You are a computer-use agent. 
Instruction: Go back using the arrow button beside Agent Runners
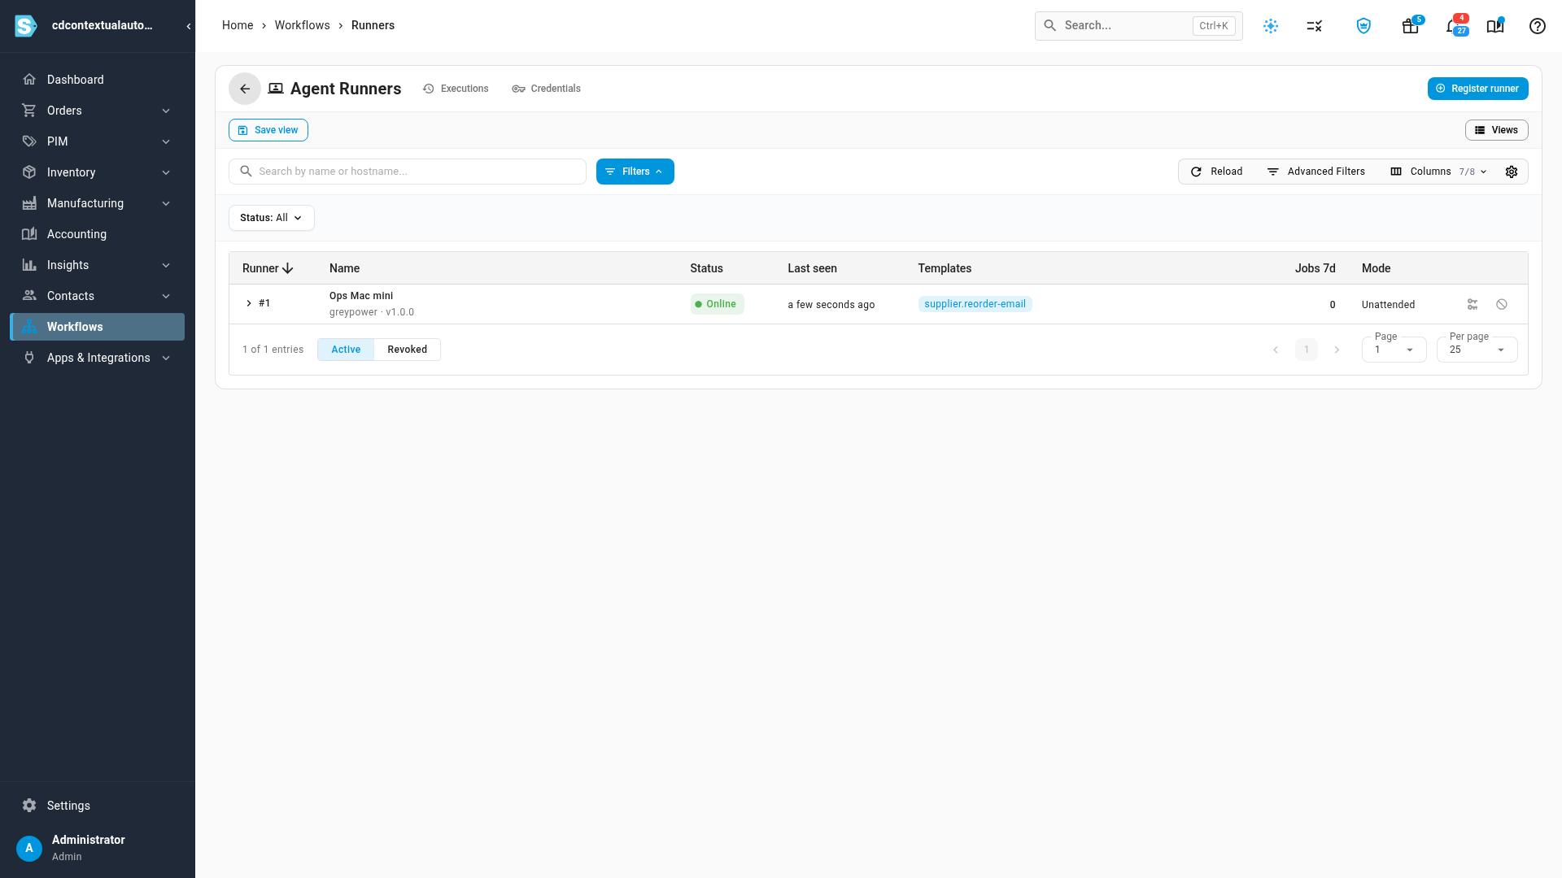point(245,89)
